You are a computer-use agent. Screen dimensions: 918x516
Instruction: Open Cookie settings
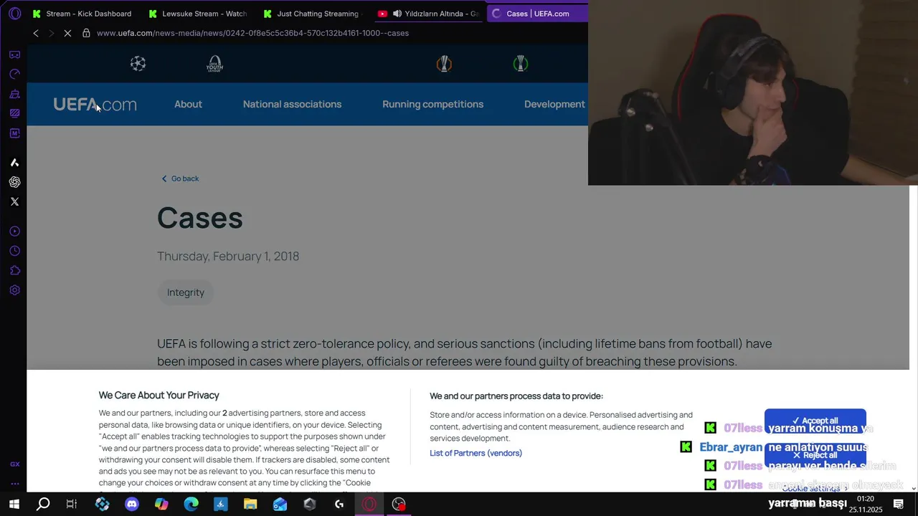(810, 488)
